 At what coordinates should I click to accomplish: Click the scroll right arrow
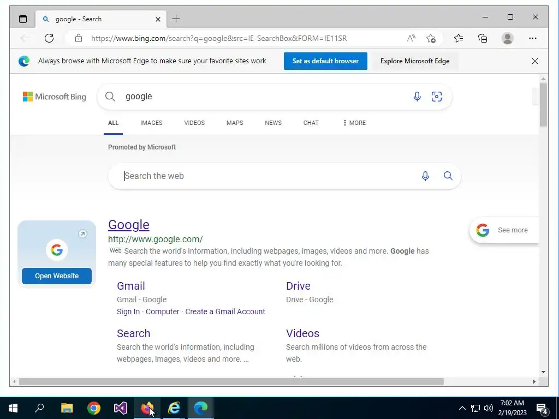coord(534,381)
